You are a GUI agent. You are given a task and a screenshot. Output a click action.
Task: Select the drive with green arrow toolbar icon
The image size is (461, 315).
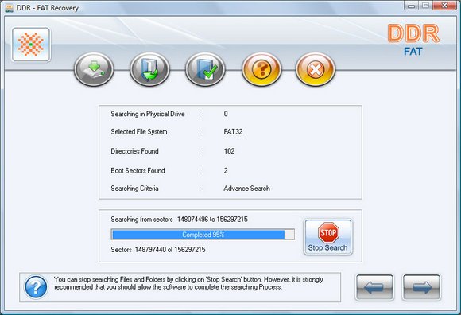click(94, 69)
